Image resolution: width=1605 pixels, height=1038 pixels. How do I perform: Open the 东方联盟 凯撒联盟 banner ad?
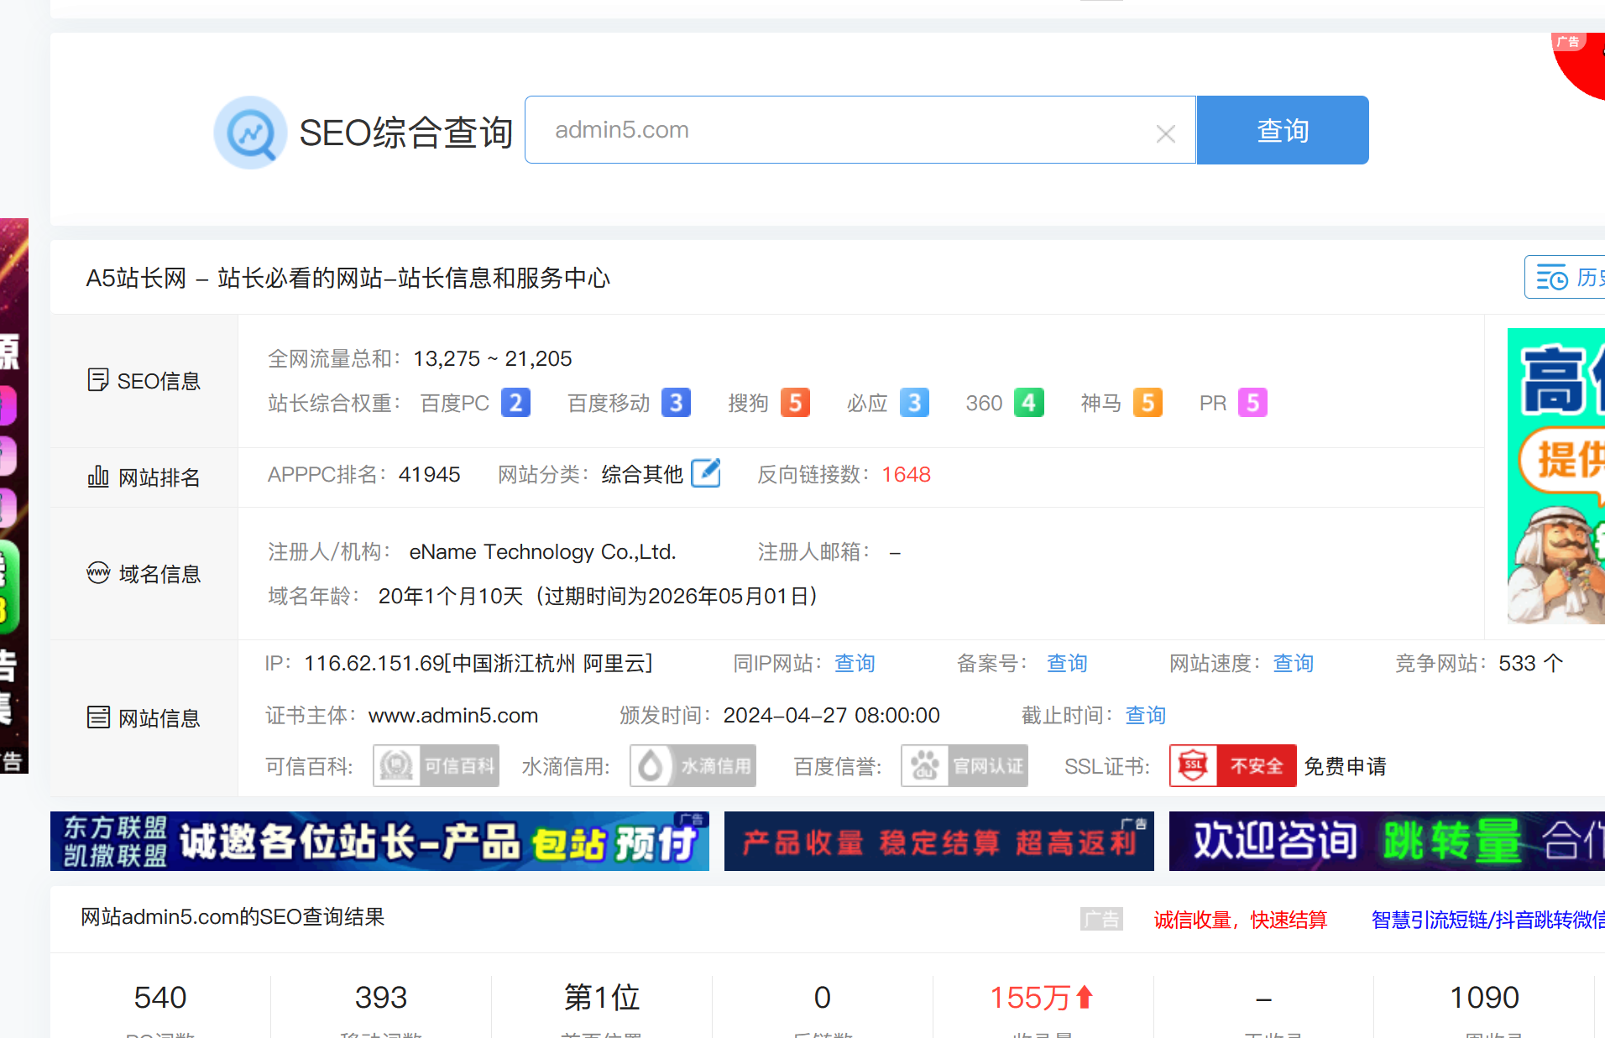379,841
